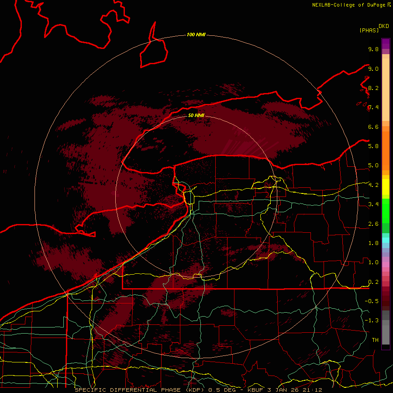Select the 1.8 color scale value

[x=373, y=243]
